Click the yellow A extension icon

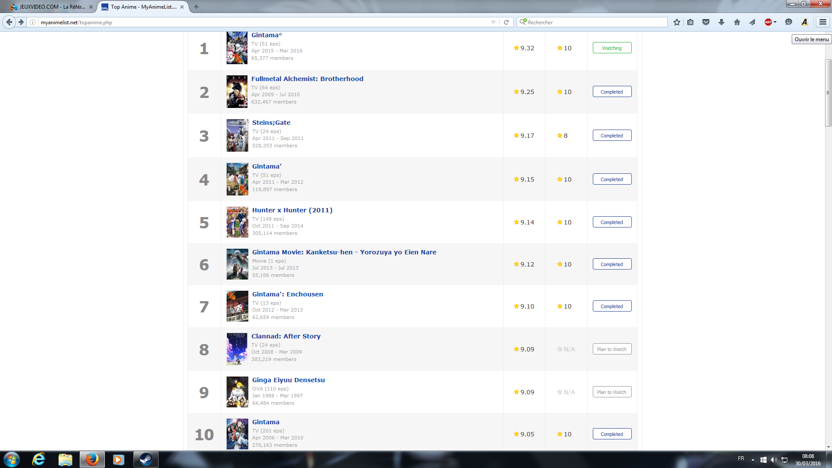(x=805, y=22)
